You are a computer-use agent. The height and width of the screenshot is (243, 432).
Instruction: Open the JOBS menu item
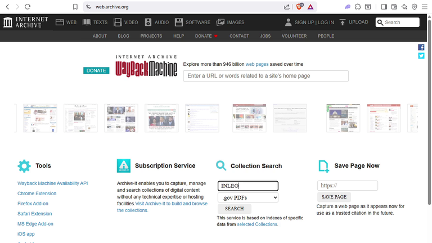tap(265, 36)
